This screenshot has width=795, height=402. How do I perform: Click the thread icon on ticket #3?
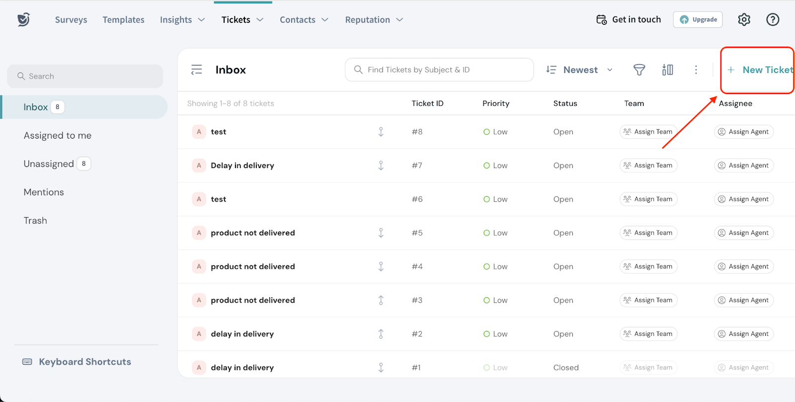pyautogui.click(x=381, y=300)
